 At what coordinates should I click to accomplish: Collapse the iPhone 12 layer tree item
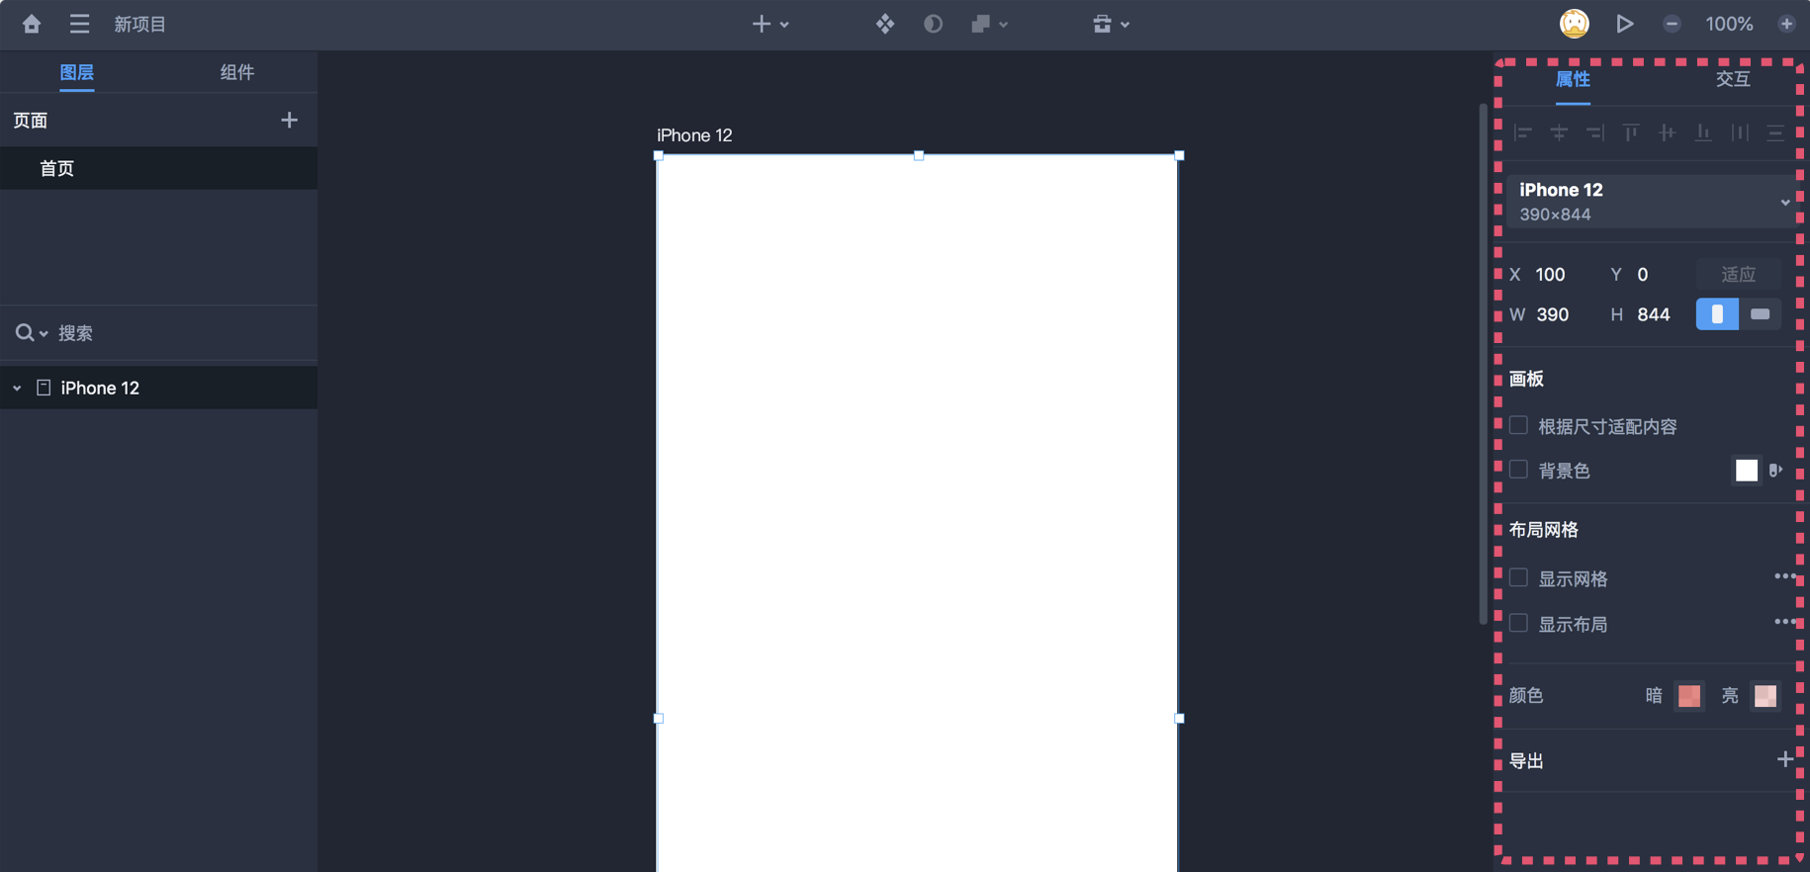point(17,389)
